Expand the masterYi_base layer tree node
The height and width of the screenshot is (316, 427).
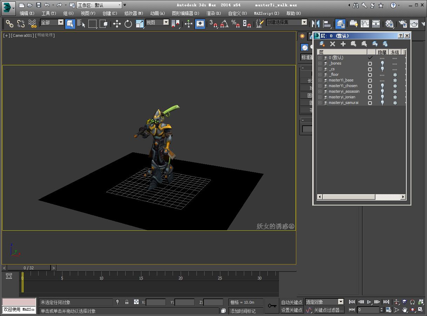(x=320, y=80)
